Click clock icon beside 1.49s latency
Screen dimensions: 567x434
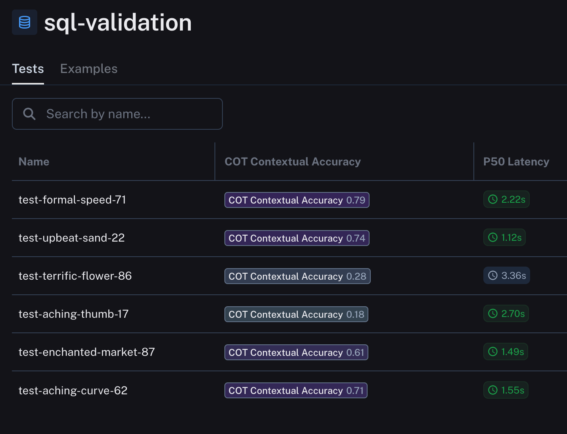pyautogui.click(x=493, y=352)
